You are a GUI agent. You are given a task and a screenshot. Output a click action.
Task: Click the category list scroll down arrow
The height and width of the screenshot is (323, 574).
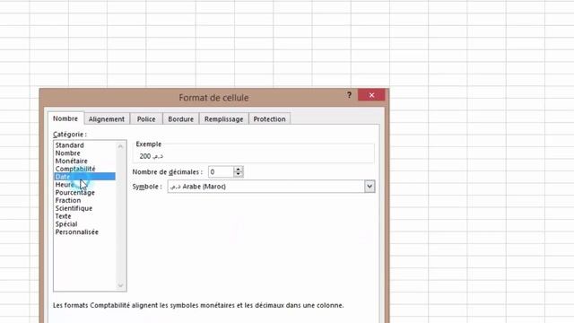click(120, 285)
